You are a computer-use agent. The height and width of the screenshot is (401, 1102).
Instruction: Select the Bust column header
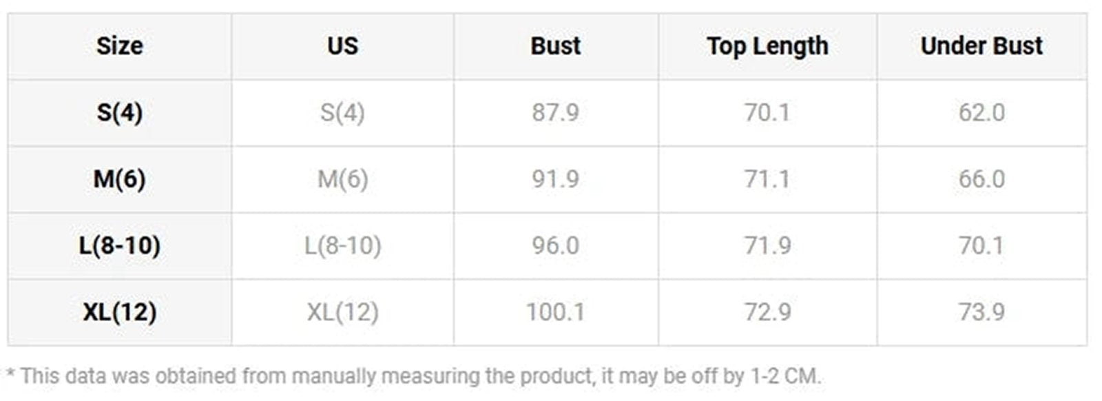point(555,46)
